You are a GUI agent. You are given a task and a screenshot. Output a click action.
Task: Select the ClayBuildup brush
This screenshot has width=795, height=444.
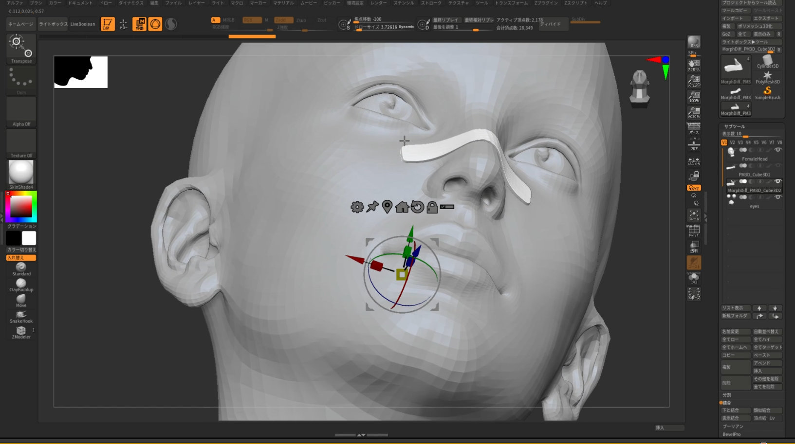click(20, 284)
